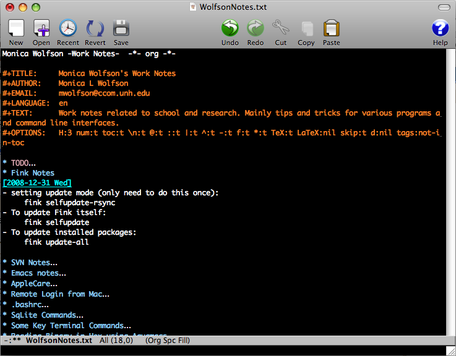Expand the SVN Notes heading

click(30, 263)
